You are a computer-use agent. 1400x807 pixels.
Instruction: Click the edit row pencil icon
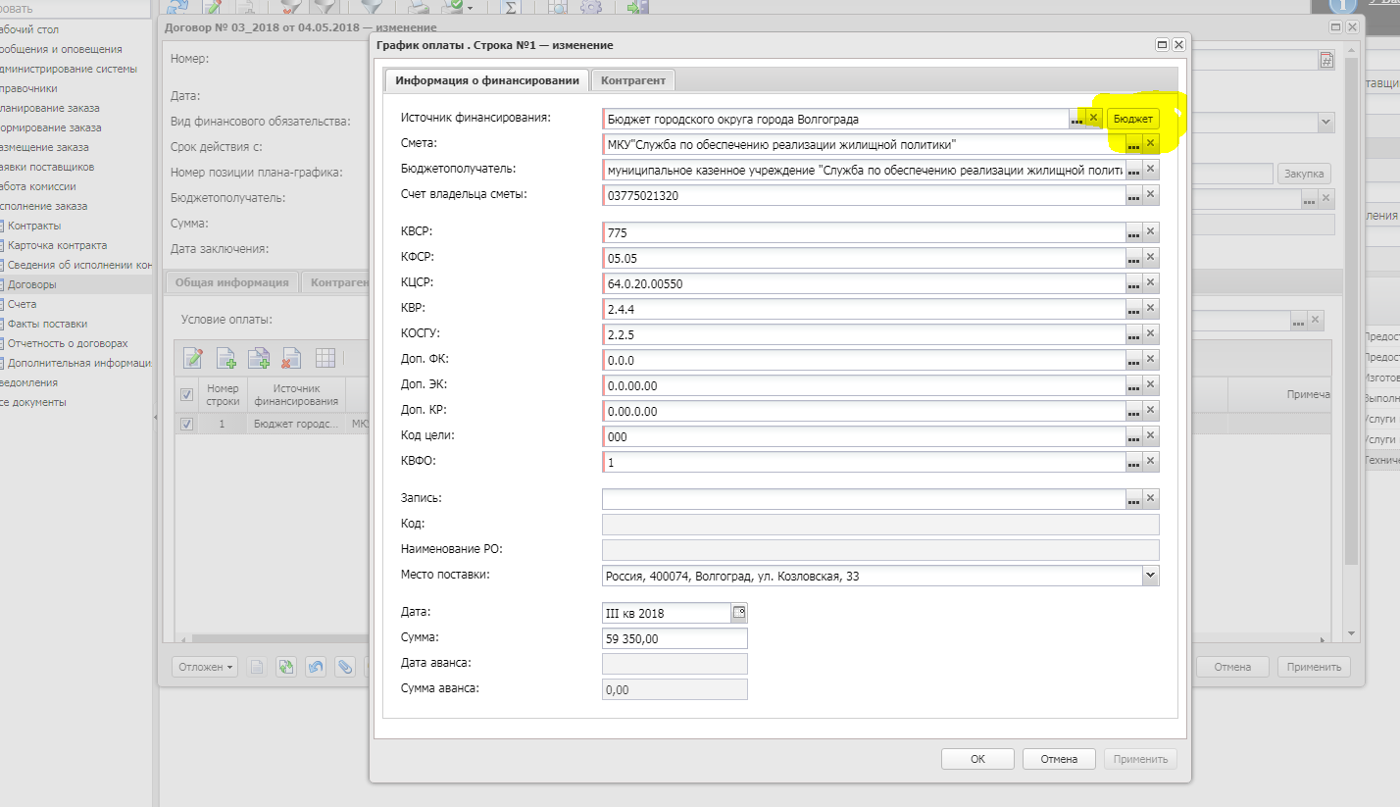[x=192, y=358]
